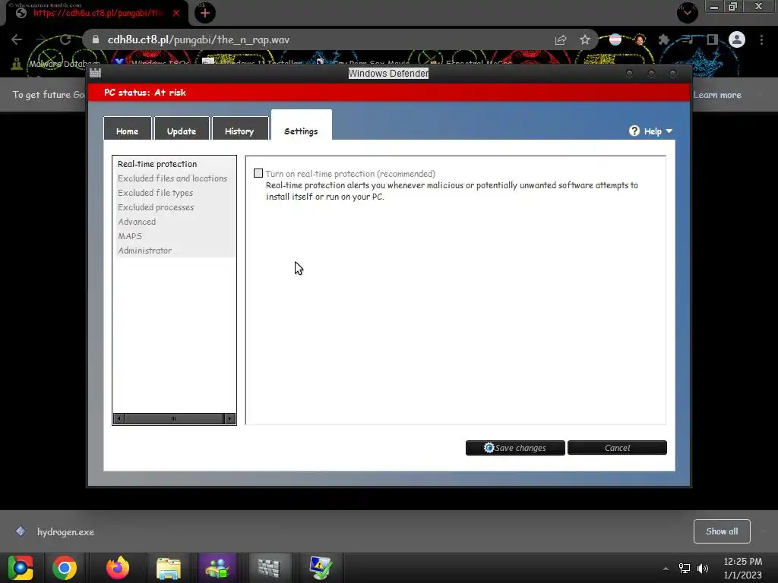Click right arrow of settings list scrollbar

pos(229,418)
